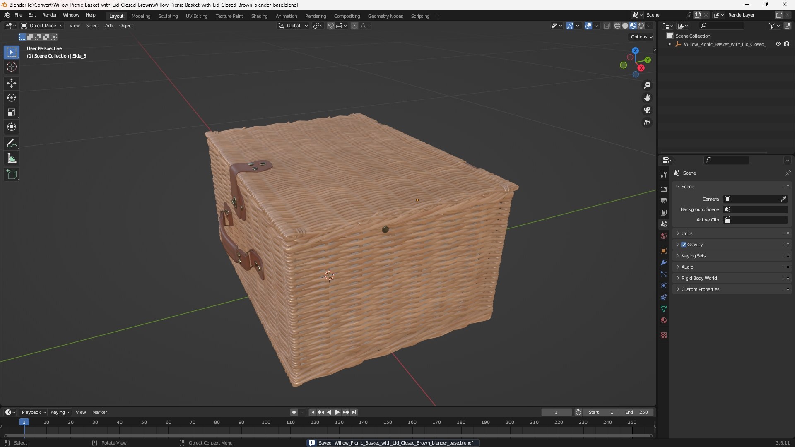Choose the Rotate tool

tap(12, 98)
